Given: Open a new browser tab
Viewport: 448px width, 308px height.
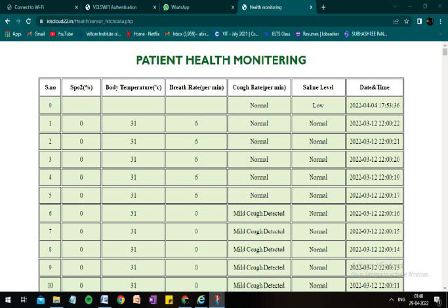Looking at the screenshot, I should coord(323,7).
